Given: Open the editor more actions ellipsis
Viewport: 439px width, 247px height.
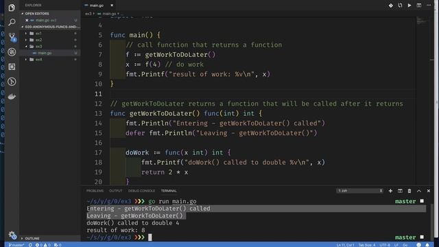Looking at the screenshot, I should click(x=429, y=5).
